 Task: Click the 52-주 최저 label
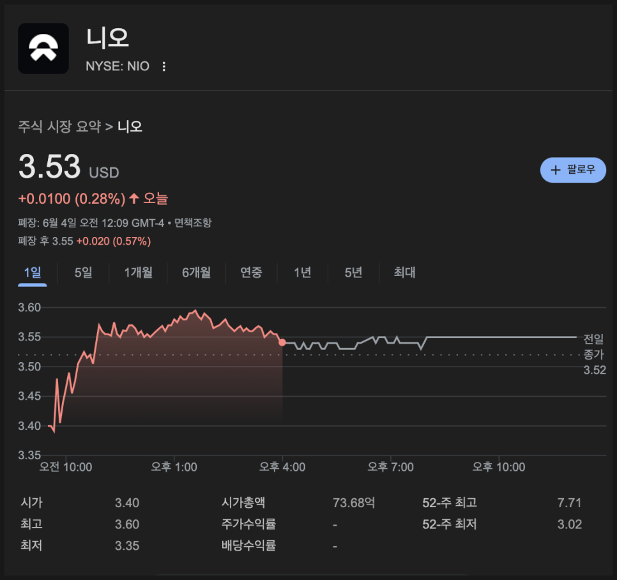point(450,524)
